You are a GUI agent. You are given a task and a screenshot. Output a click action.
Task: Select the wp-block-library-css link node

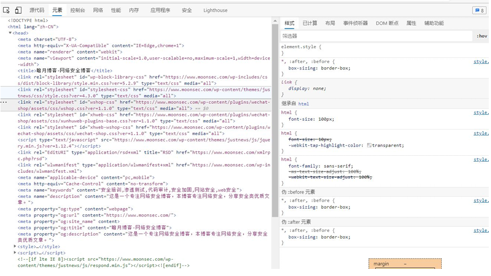(x=142, y=80)
